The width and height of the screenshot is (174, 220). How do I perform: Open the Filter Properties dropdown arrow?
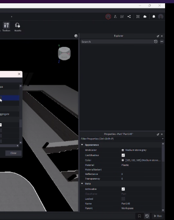click(x=163, y=139)
